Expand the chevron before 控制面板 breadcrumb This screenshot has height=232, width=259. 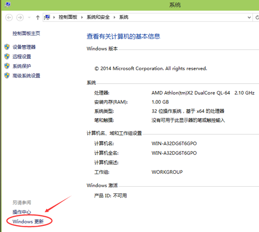click(54, 17)
